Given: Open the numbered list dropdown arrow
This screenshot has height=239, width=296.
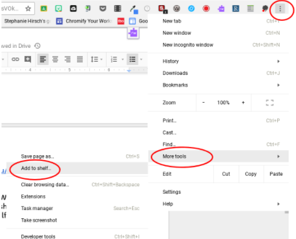Looking at the screenshot, I should click(122, 59).
